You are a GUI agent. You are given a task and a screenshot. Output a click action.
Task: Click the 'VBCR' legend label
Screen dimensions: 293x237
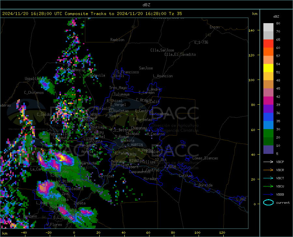[x=280, y=170]
